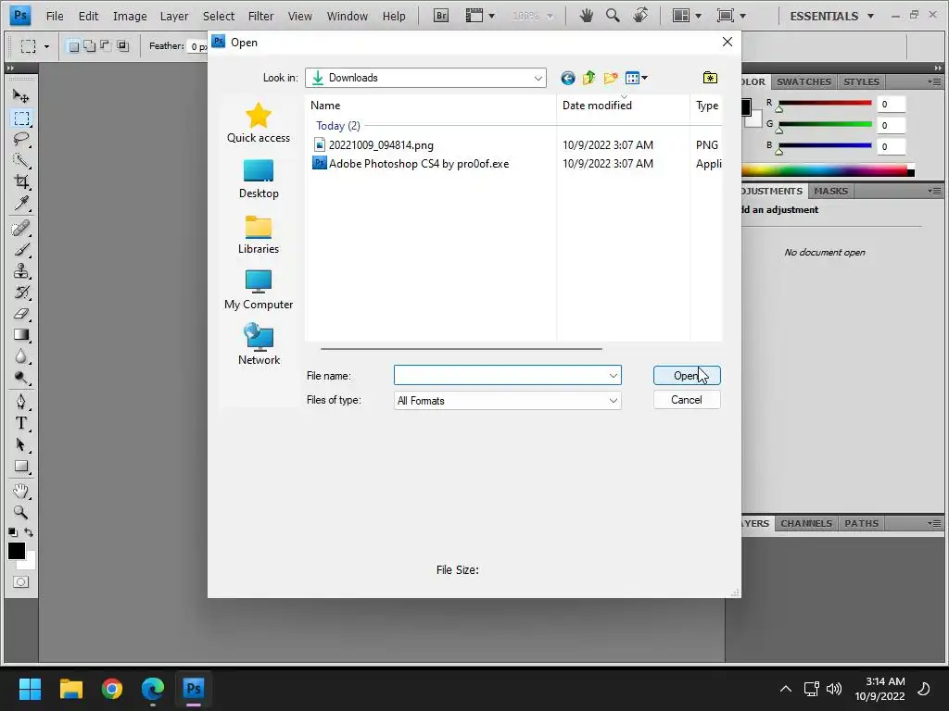Swap foreground and background colors
The image size is (949, 711).
29,532
